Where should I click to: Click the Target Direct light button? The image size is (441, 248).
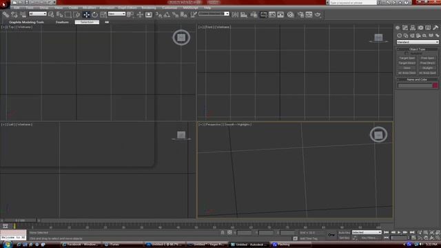(x=407, y=63)
